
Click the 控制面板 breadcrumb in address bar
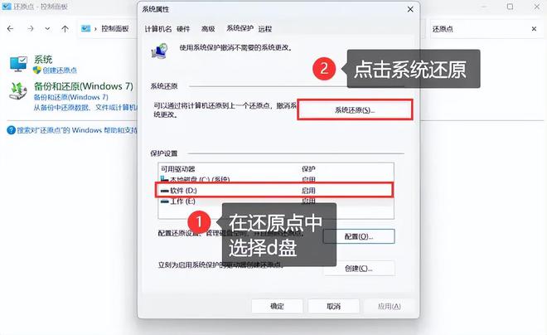[115, 29]
